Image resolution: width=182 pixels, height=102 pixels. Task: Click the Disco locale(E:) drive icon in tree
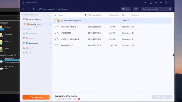point(27,19)
